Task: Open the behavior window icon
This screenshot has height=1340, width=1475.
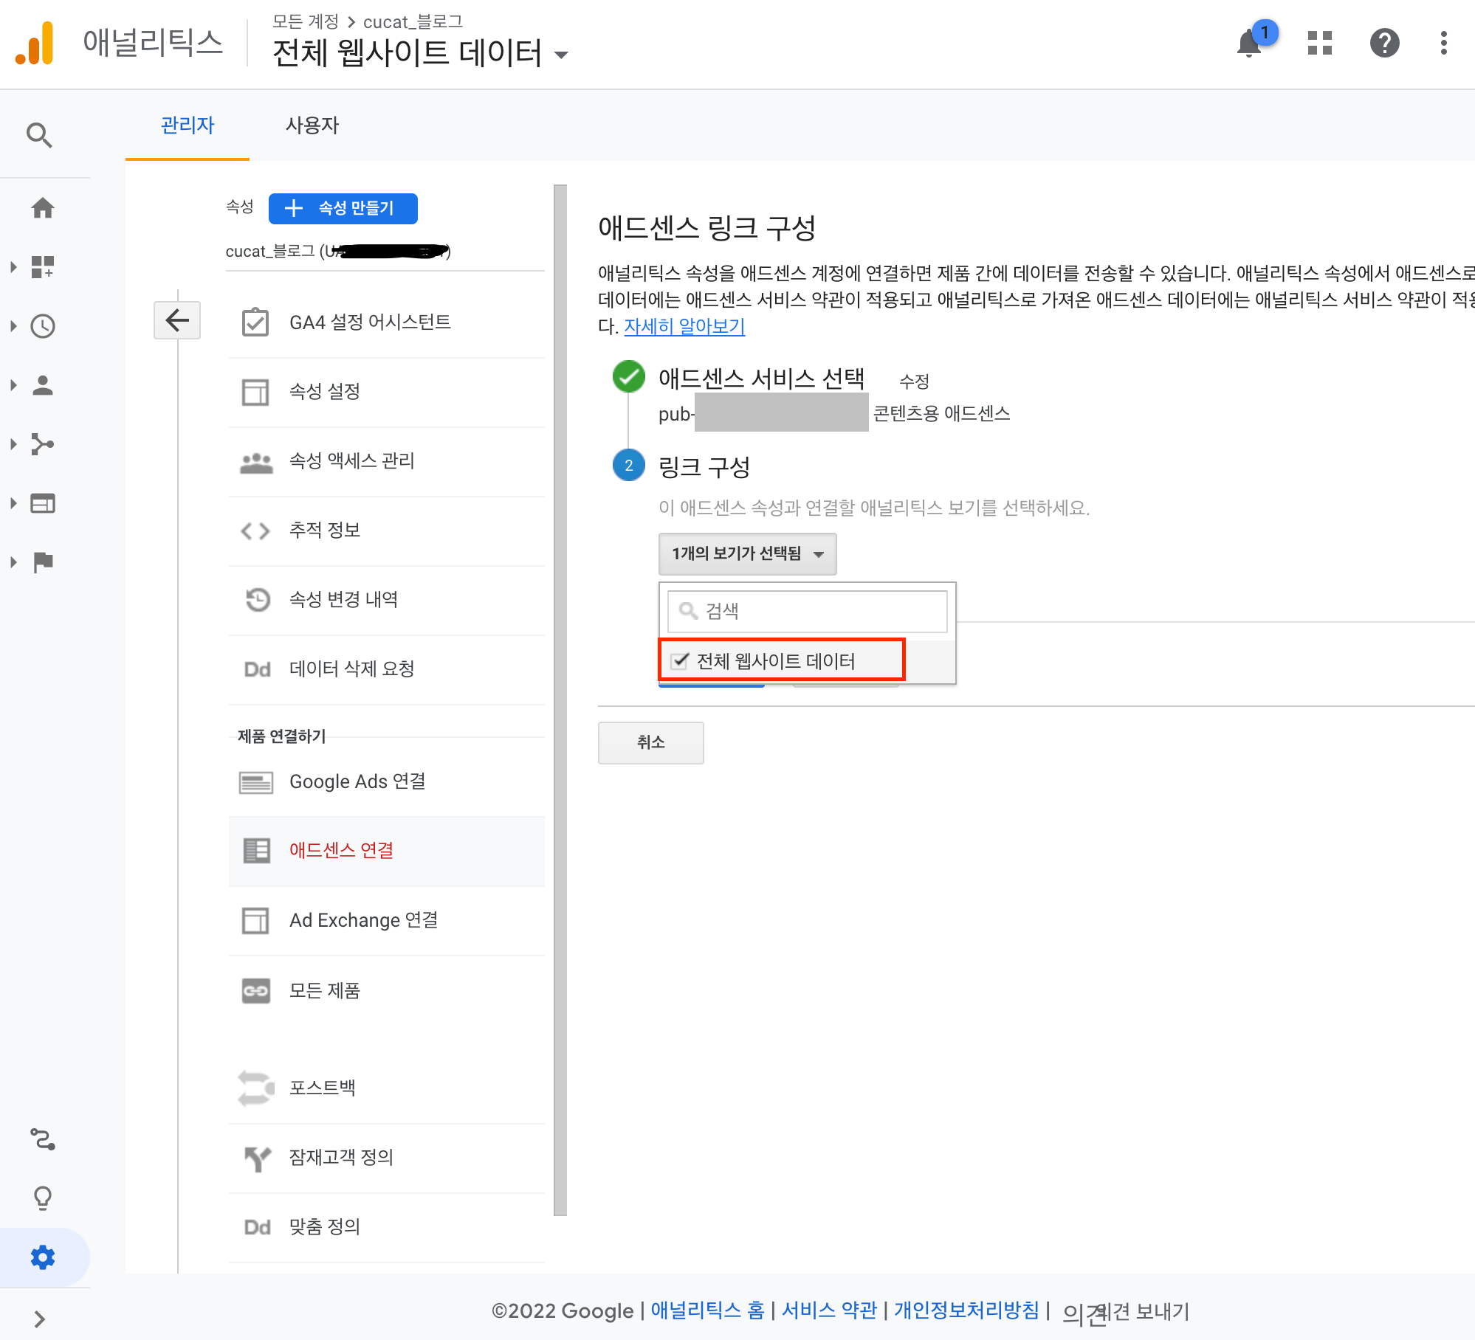Action: (43, 503)
